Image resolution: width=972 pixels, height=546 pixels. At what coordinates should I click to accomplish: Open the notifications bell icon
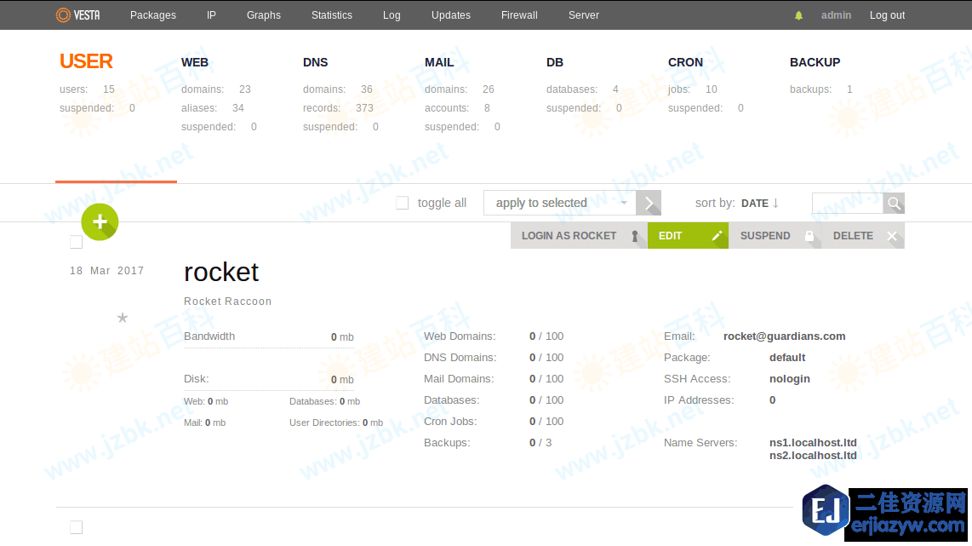tap(798, 15)
